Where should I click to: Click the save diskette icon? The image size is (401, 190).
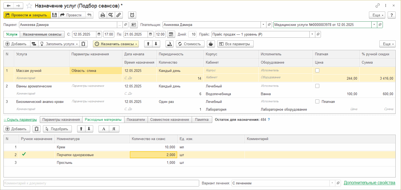(54, 15)
